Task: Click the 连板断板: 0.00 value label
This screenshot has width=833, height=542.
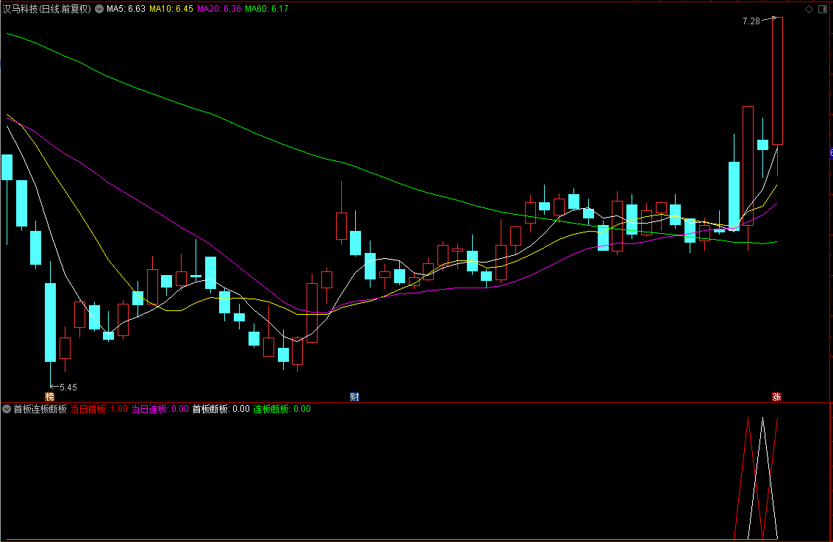Action: 282,409
